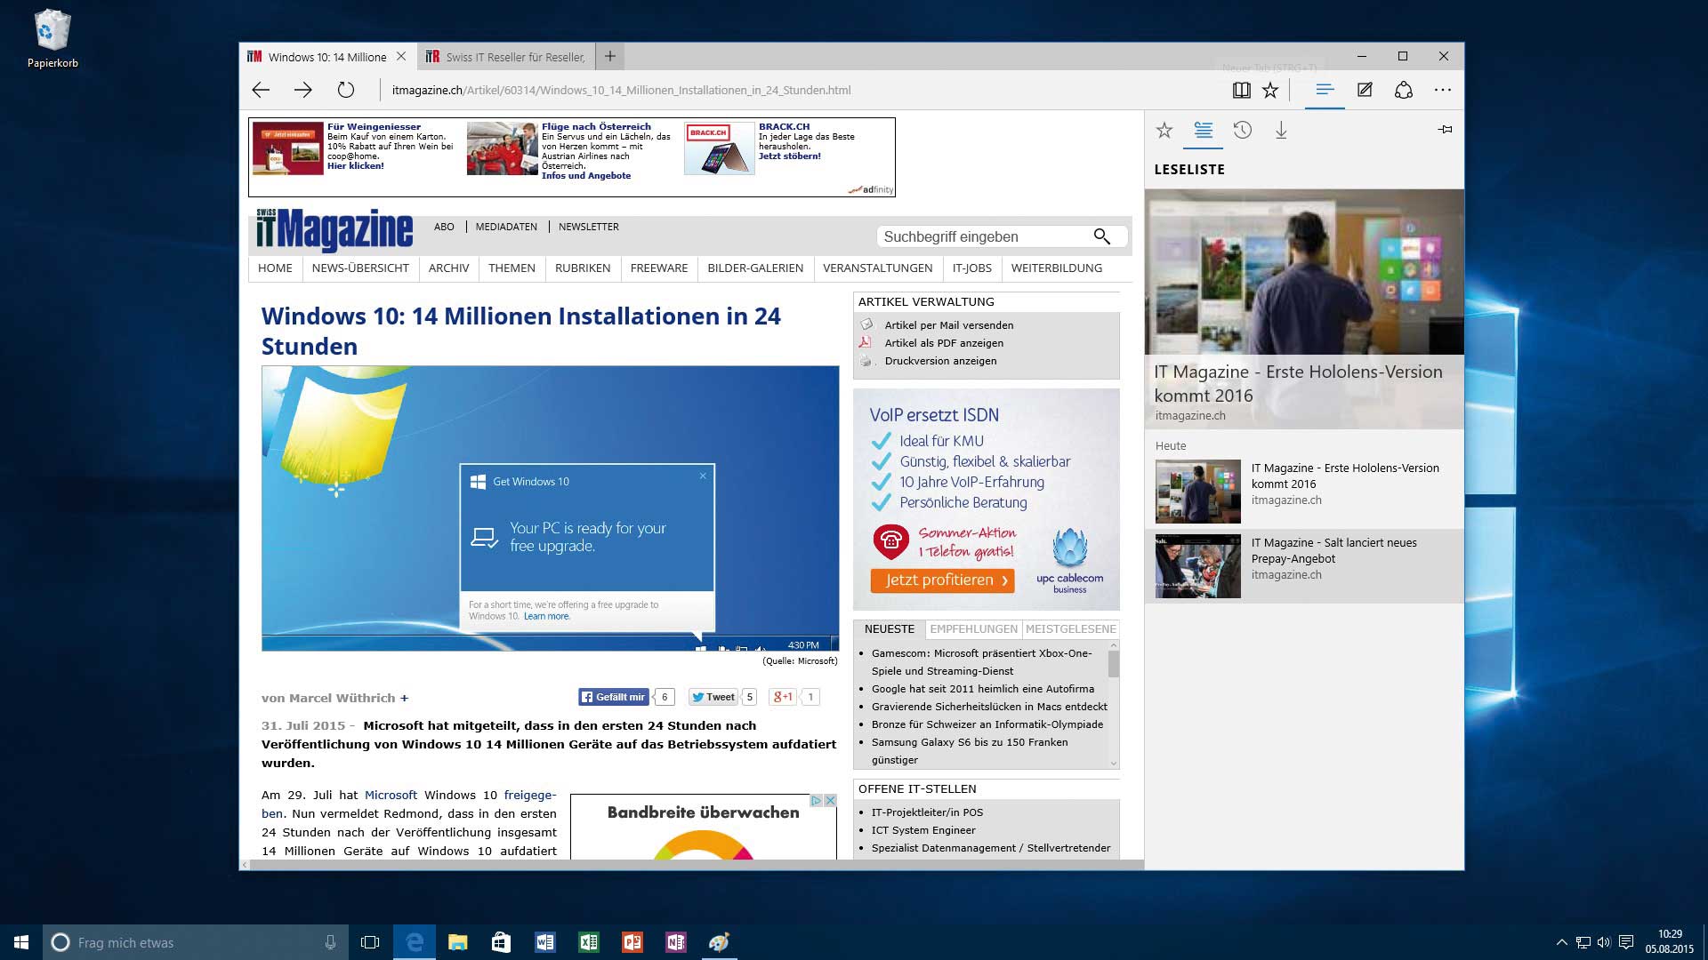Open BILDER-GALERIEN navigation item

coord(755,268)
